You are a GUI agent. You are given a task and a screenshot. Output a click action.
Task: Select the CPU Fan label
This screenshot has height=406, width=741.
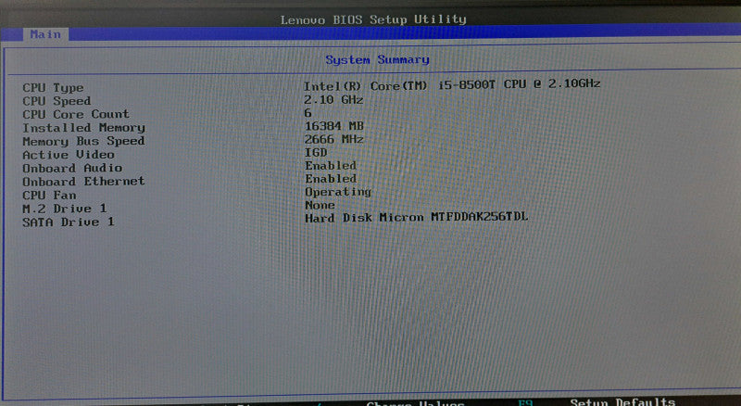pos(49,195)
